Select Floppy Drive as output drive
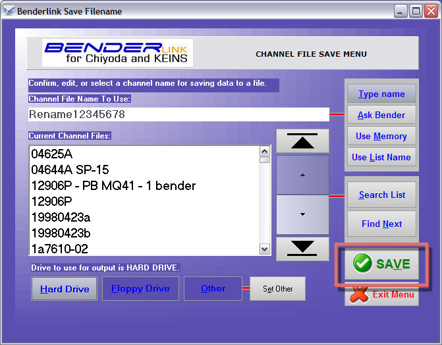 point(140,289)
